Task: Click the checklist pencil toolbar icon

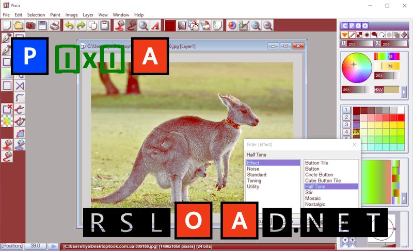Action: pyautogui.click(x=244, y=25)
